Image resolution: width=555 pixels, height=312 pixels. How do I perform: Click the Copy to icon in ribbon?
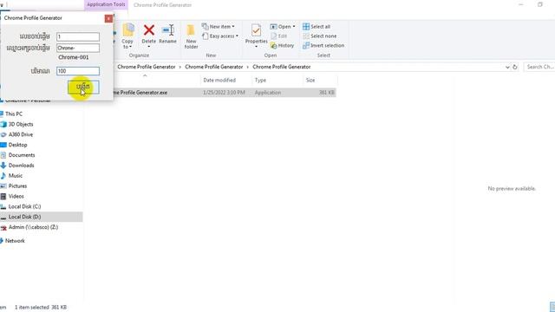(x=127, y=36)
